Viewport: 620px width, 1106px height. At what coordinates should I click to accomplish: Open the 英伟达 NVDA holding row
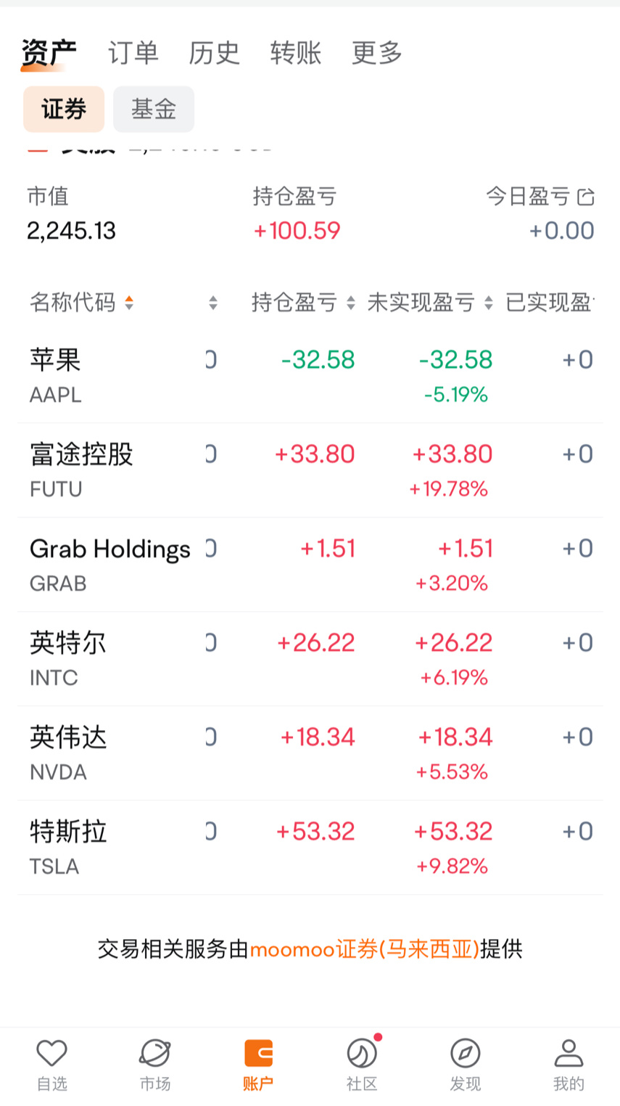[310, 753]
